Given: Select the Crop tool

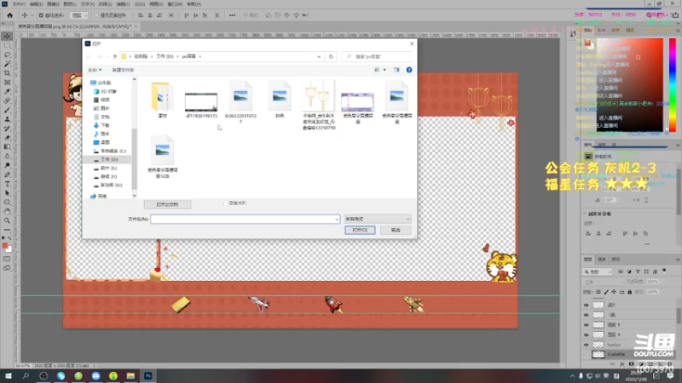Looking at the screenshot, I should click(x=7, y=73).
